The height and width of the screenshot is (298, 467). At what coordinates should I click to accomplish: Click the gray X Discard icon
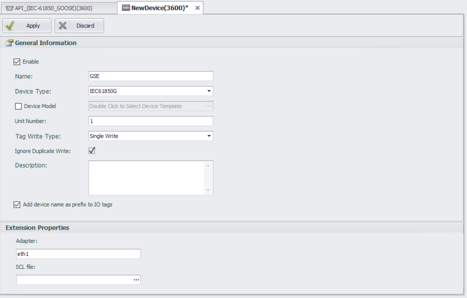tap(63, 26)
